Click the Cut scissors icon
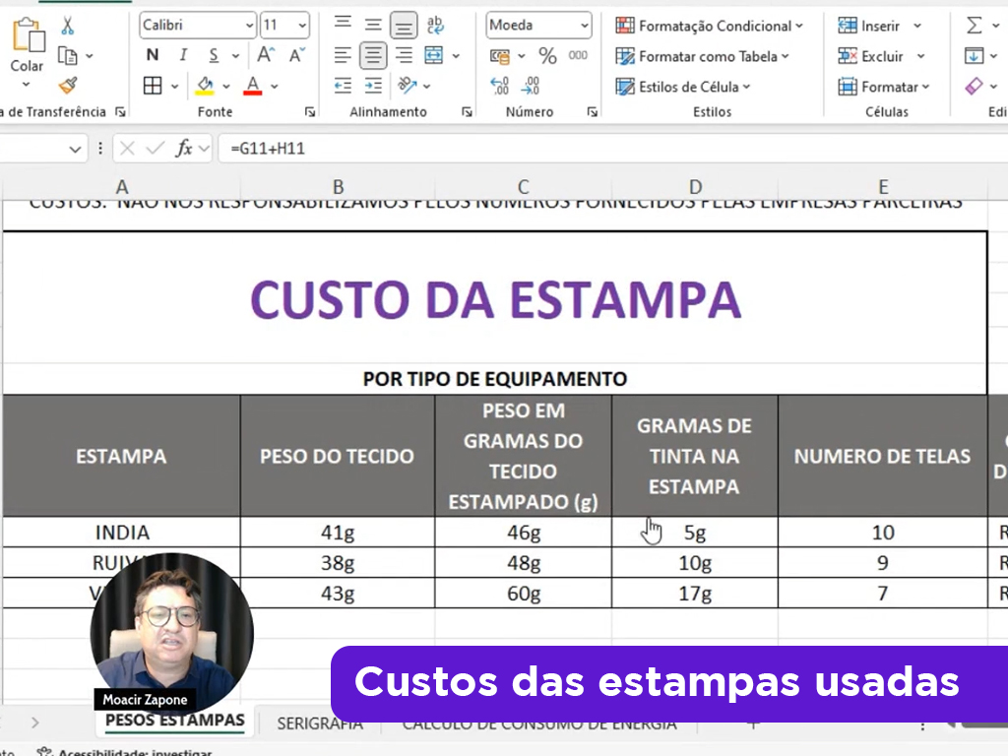The height and width of the screenshot is (756, 1008). point(66,25)
